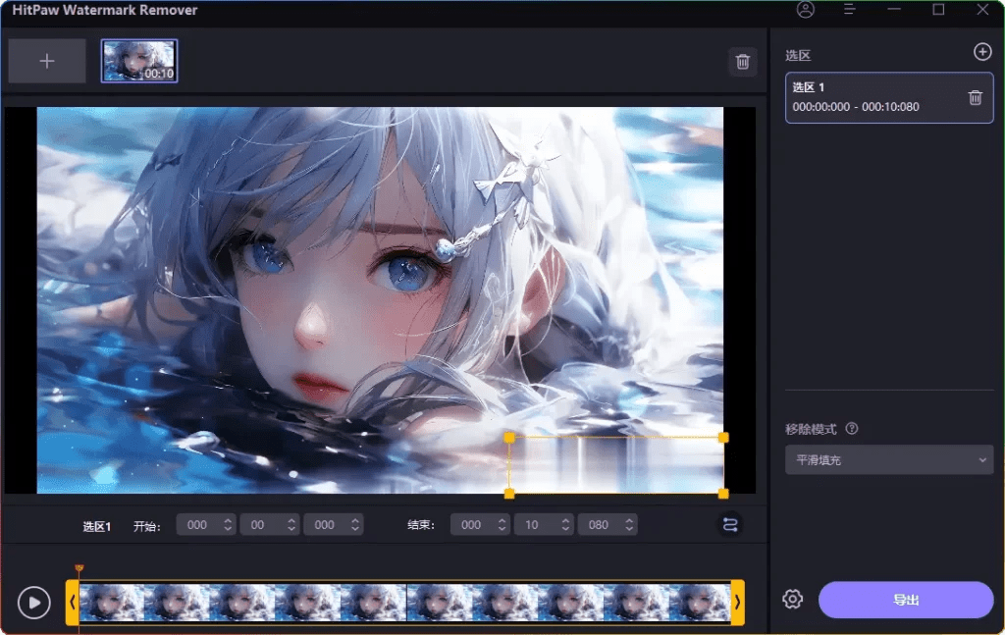Image resolution: width=1005 pixels, height=635 pixels.
Task: Click the trash icon above the preview area
Action: [743, 61]
